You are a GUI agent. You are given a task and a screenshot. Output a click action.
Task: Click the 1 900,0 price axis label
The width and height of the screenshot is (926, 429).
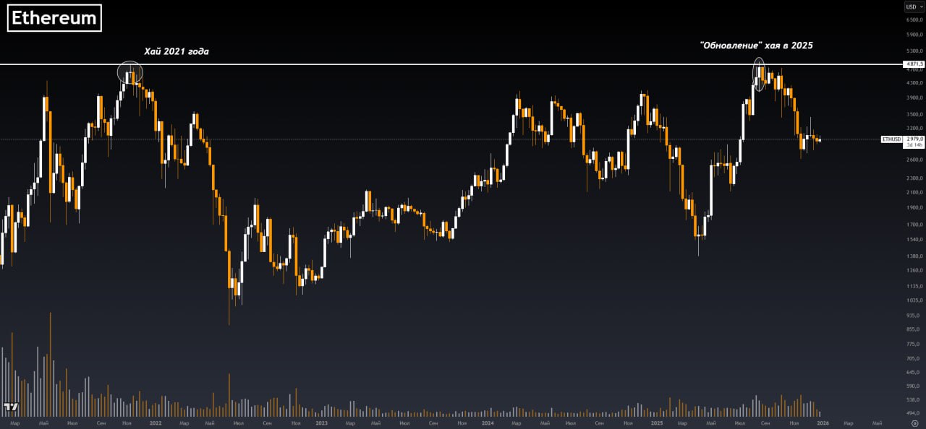tap(914, 207)
